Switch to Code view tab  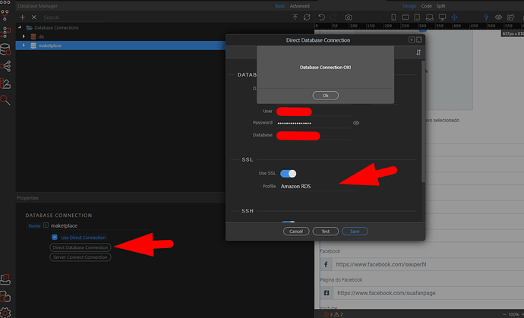click(x=426, y=6)
